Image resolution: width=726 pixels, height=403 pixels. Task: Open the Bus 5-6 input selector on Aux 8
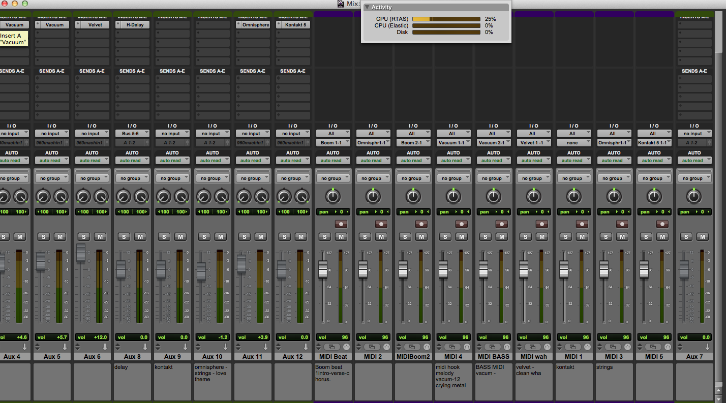tap(132, 133)
